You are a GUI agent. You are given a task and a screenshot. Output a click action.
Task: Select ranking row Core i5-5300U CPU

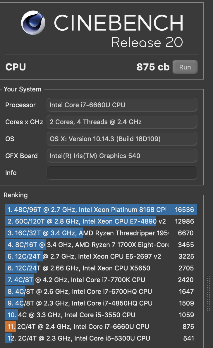(x=101, y=338)
